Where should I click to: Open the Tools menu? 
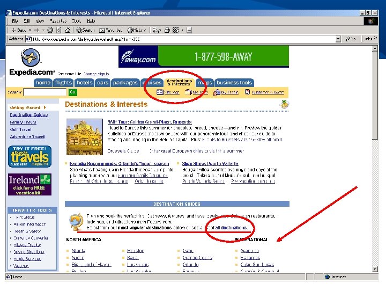76,21
